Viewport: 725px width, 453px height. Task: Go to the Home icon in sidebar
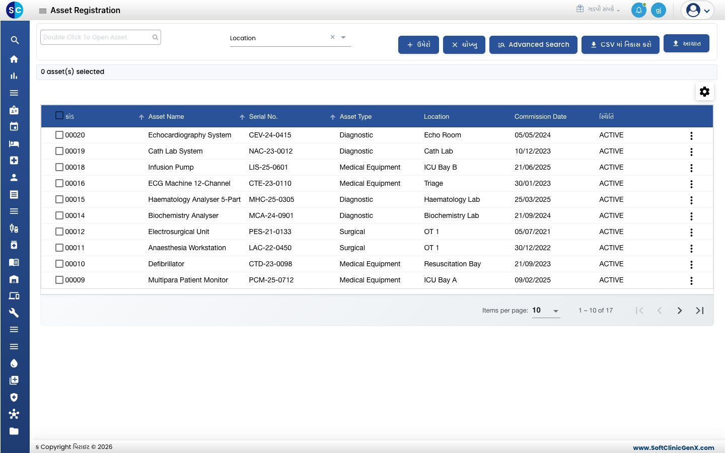point(14,59)
